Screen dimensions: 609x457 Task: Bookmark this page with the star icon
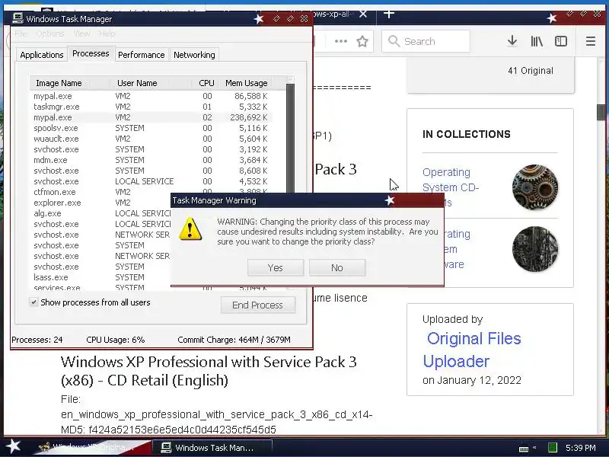coord(362,41)
